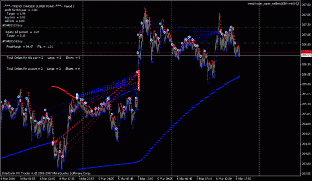The image size is (312, 181).
Task: Select the #24403524 buy order line label
Action: tap(12, 41)
